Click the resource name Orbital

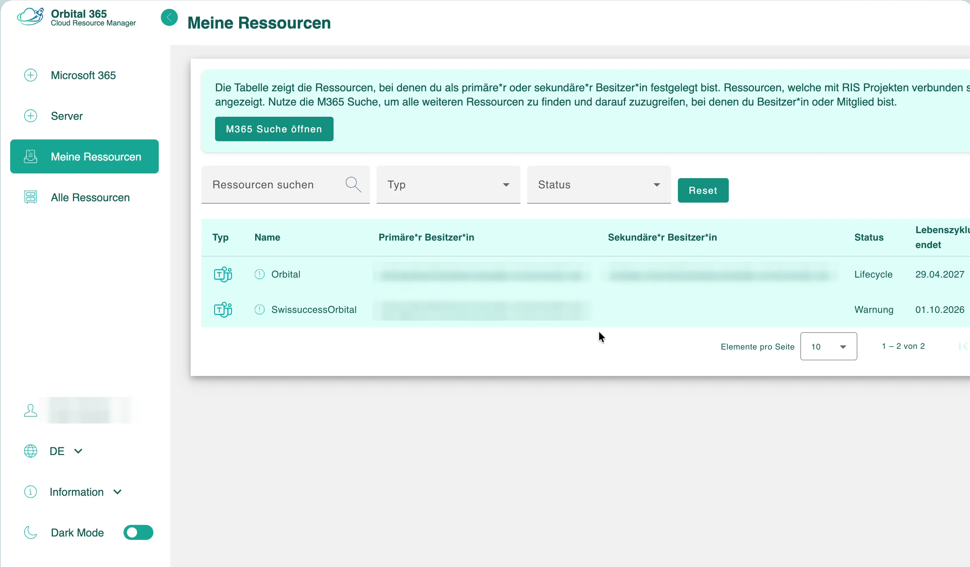click(286, 275)
